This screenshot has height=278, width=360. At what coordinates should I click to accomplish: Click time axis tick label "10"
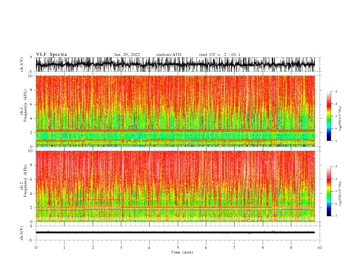320,248
